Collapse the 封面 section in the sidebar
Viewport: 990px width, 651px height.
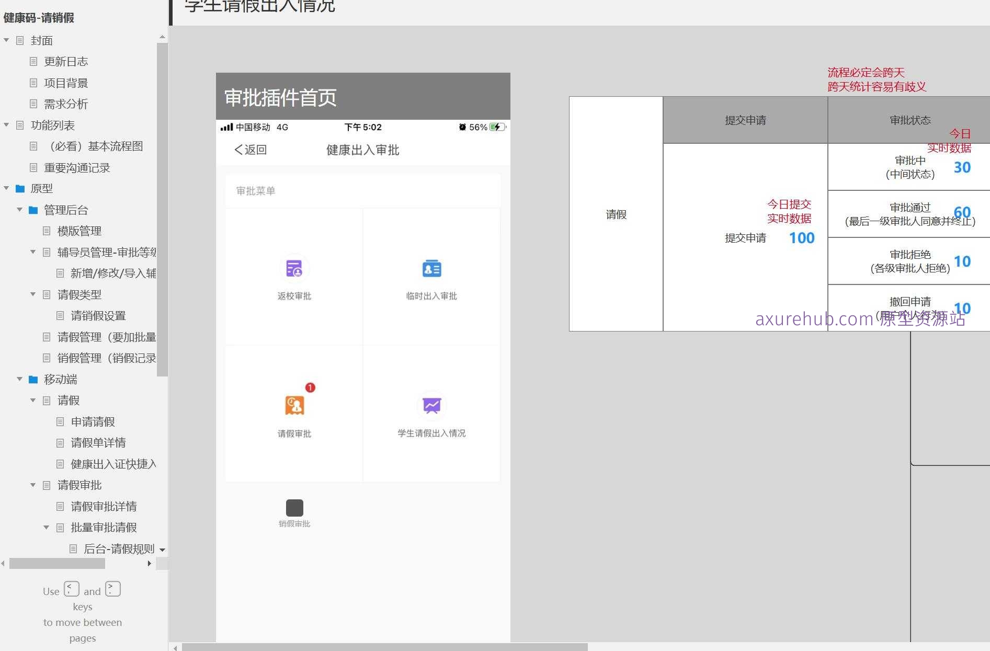click(6, 40)
